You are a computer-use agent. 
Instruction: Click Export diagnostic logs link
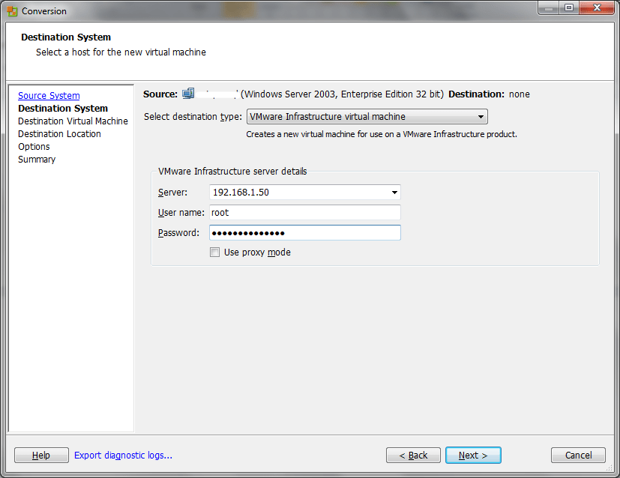(124, 455)
